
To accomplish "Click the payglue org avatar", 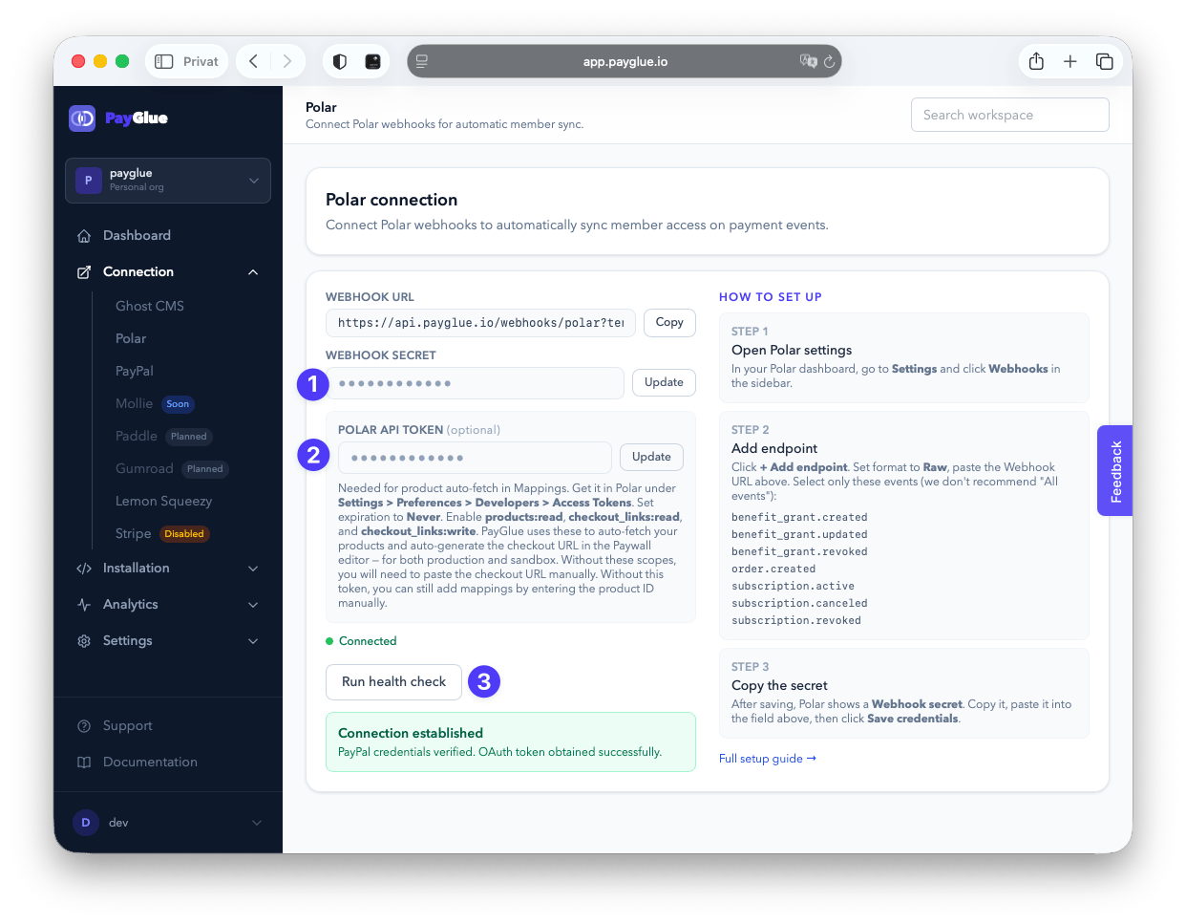I will point(89,181).
